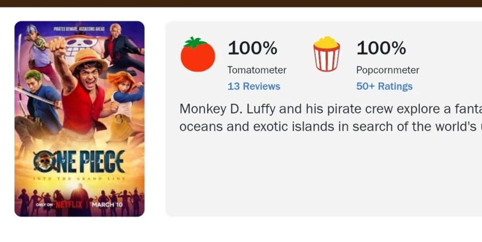Open the One Piece poster image

pos(79,119)
